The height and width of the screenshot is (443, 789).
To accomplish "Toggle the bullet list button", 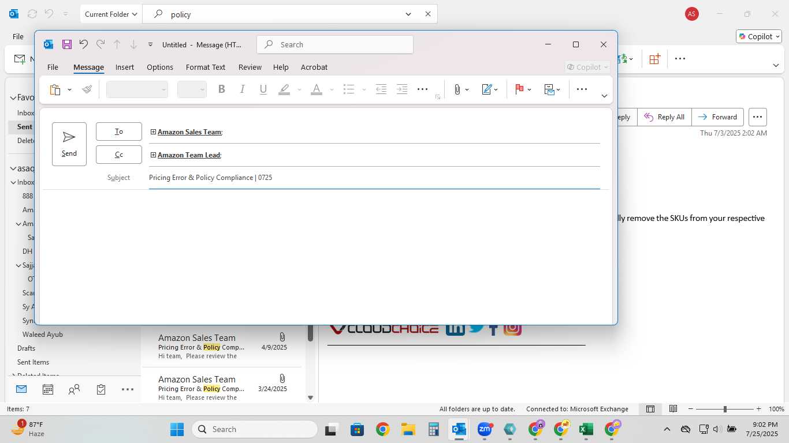I will (x=348, y=89).
